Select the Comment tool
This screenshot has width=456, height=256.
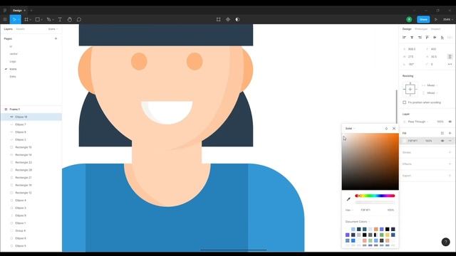click(x=79, y=19)
